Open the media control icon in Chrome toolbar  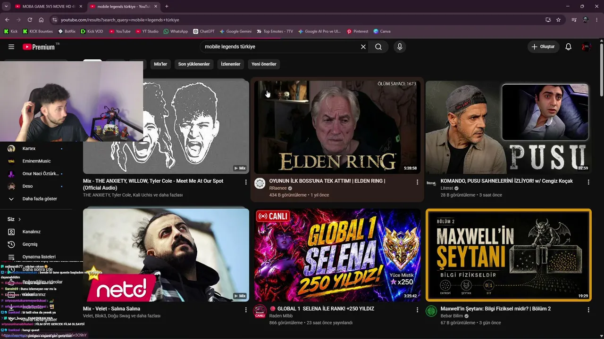pos(574,20)
